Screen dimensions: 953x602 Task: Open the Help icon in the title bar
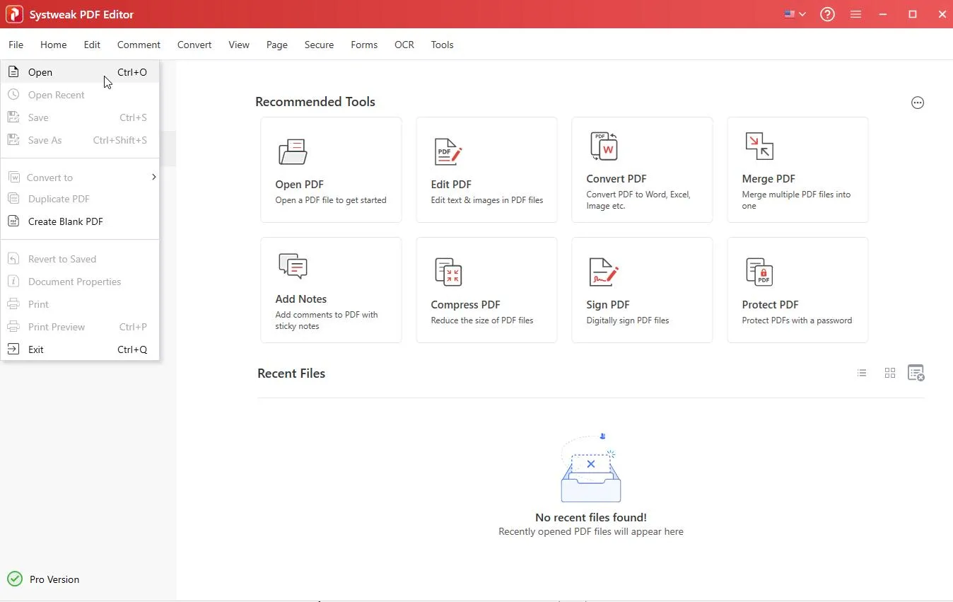point(827,14)
